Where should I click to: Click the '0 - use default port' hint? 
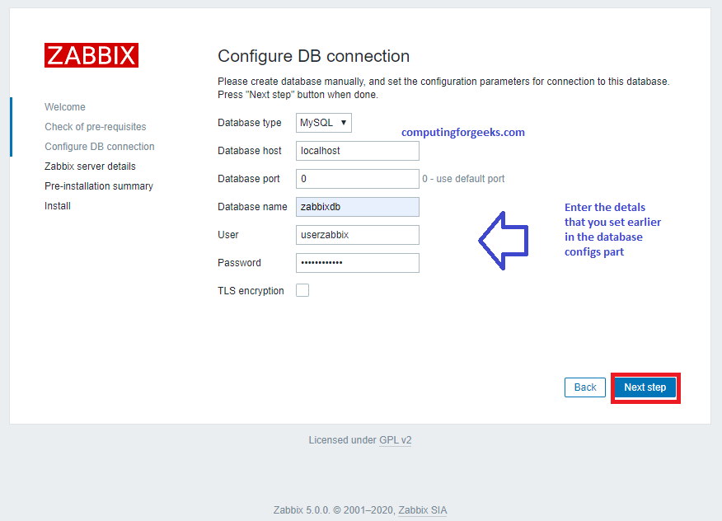[463, 179]
